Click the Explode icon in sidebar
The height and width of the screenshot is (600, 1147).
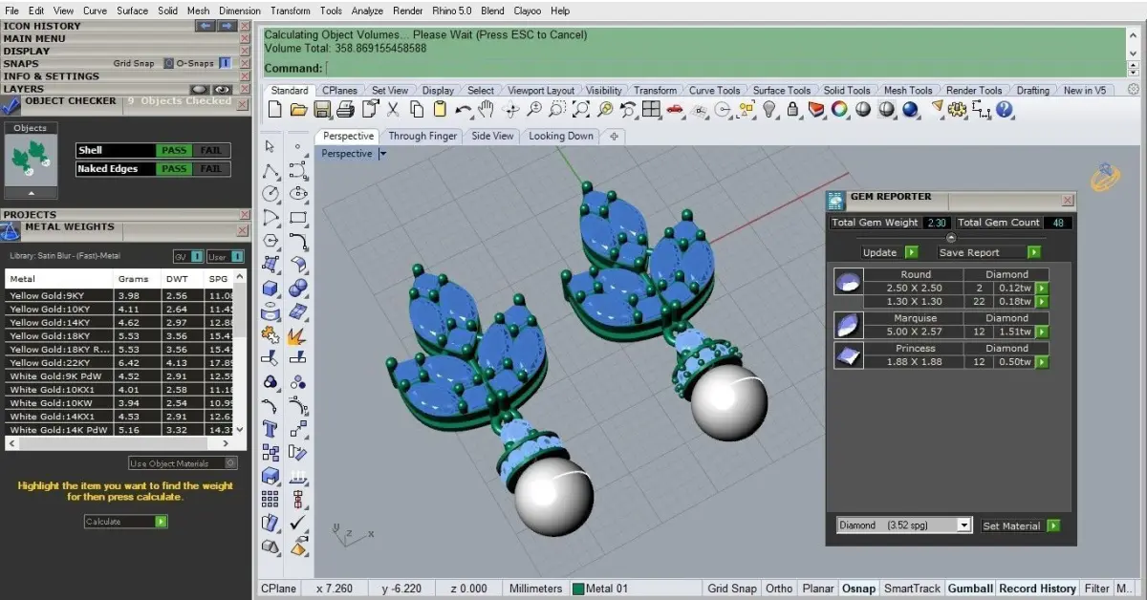(297, 335)
